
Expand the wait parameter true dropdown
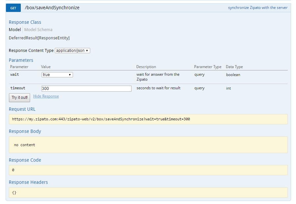(x=57, y=75)
